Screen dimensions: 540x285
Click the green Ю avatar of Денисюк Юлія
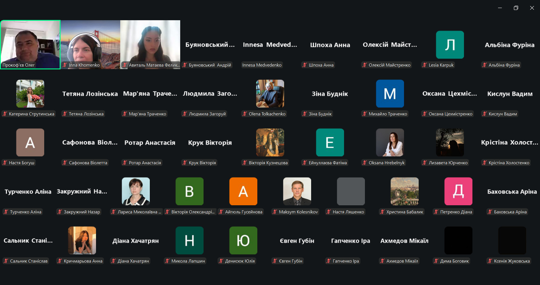pyautogui.click(x=243, y=240)
